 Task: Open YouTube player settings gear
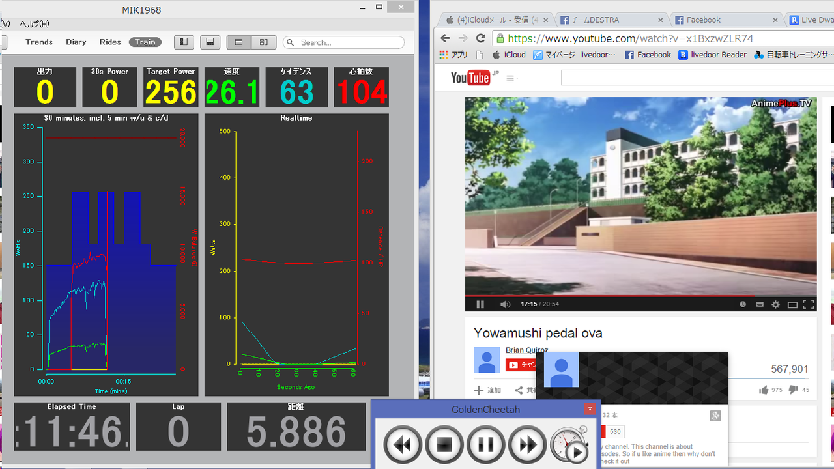(775, 304)
